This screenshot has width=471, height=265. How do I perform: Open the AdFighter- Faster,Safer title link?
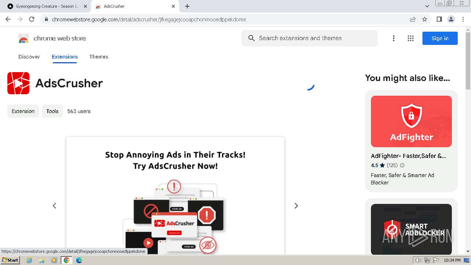(408, 156)
